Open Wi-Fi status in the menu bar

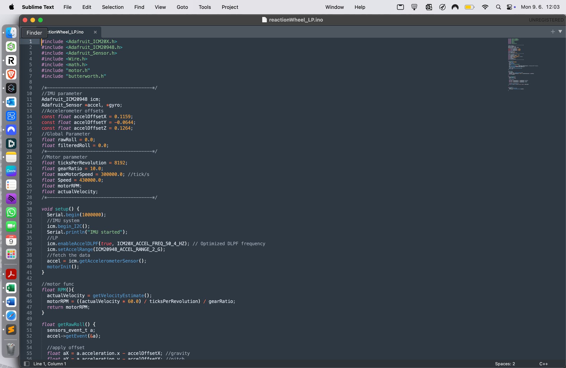click(x=485, y=7)
